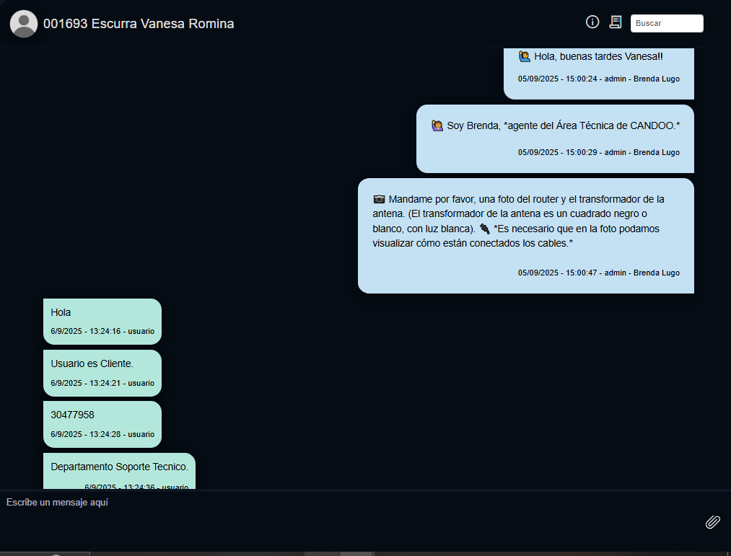Click the camera emoji in router photo message
Screen dimensions: 731x556
coord(379,200)
